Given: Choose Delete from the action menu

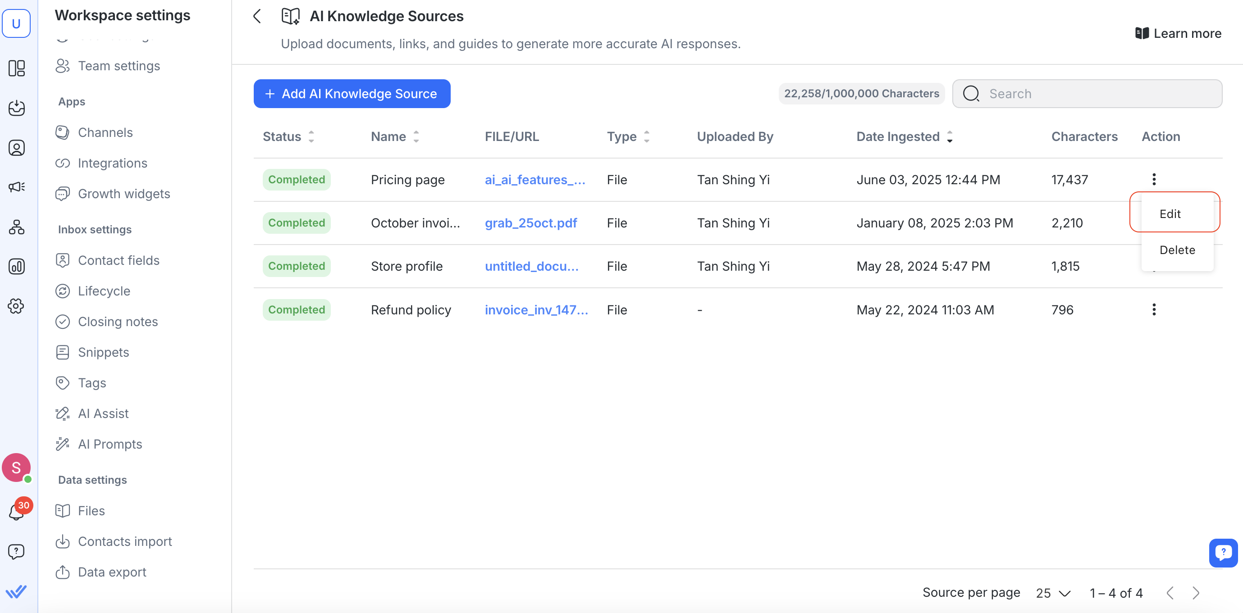Looking at the screenshot, I should [x=1177, y=250].
